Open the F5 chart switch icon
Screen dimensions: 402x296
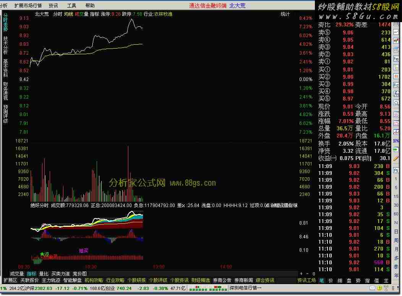pos(396,170)
